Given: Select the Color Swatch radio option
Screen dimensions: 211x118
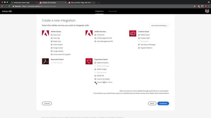Looking at the screenshot, I should pyautogui.click(x=52, y=45).
